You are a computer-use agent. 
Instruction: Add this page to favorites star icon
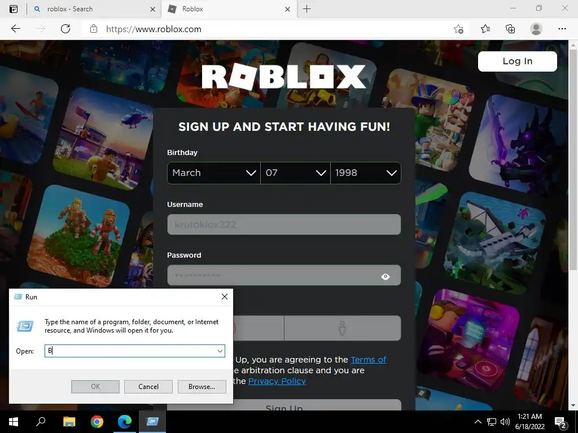(x=458, y=29)
